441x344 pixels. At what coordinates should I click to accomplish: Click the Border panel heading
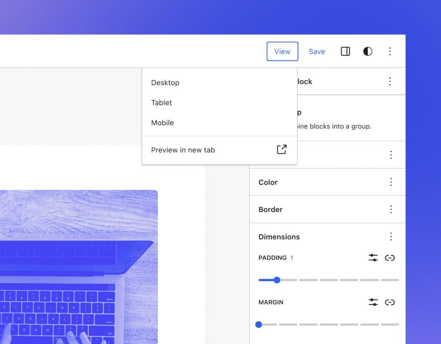(270, 210)
